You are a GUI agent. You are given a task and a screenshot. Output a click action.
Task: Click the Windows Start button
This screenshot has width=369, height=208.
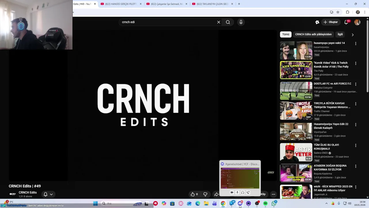coord(95,204)
